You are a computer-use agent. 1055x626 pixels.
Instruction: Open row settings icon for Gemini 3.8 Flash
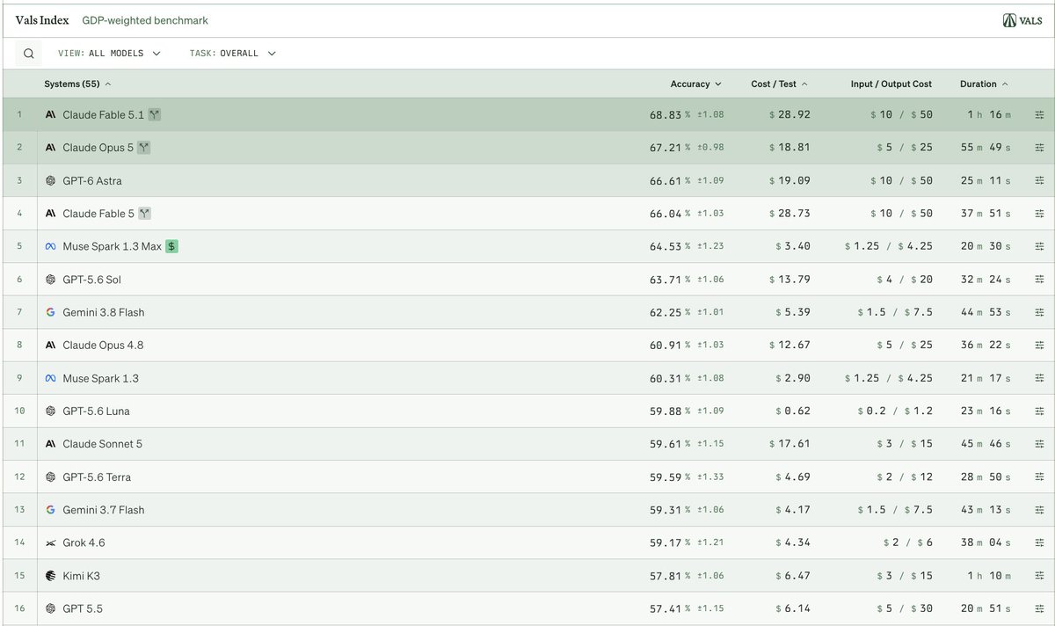tap(1039, 312)
